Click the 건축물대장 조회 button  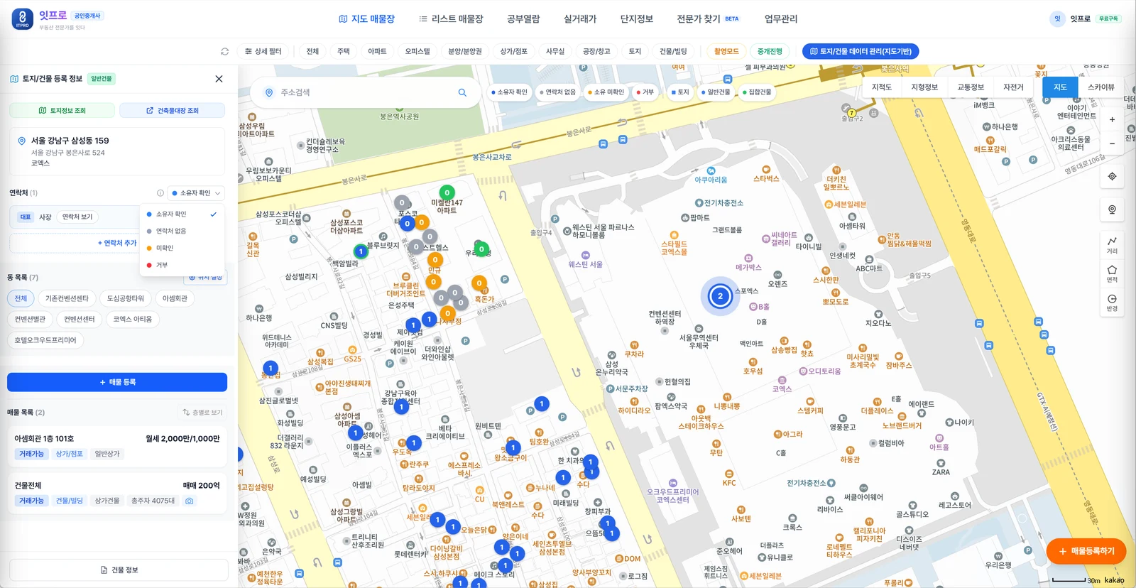pyautogui.click(x=173, y=111)
